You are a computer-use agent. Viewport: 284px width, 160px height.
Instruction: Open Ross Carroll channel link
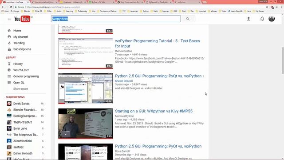(x=122, y=151)
